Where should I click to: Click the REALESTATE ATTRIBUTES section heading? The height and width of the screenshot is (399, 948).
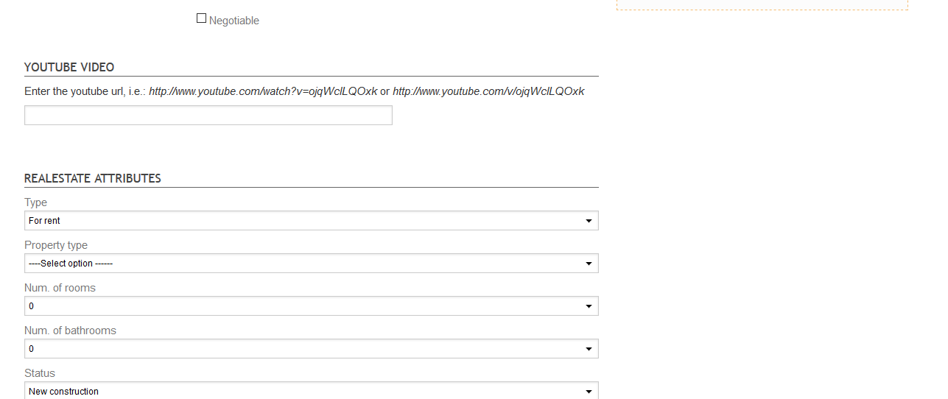click(x=93, y=178)
